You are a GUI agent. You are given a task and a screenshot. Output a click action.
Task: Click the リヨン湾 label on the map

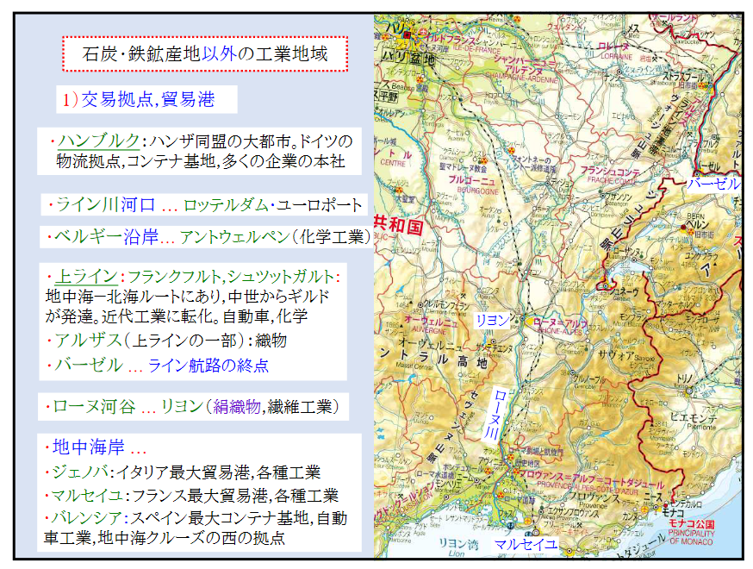point(458,542)
